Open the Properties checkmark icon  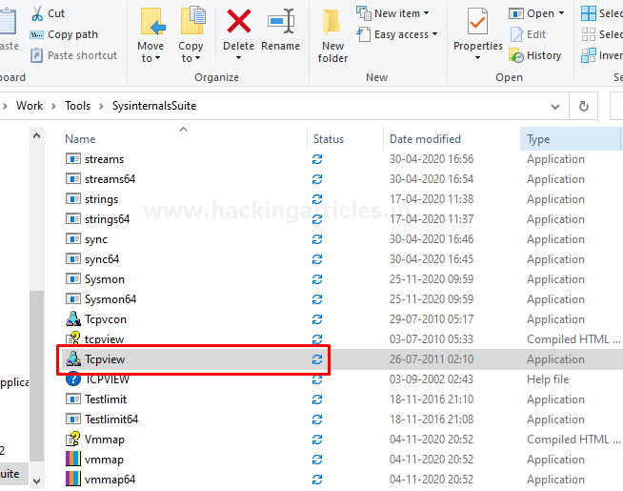477,22
